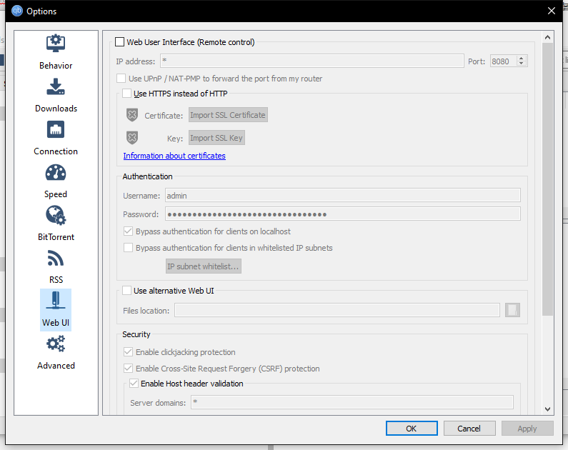Toggle Bypass authentication for clients on localhost
This screenshot has height=450, width=568.
pyautogui.click(x=128, y=231)
